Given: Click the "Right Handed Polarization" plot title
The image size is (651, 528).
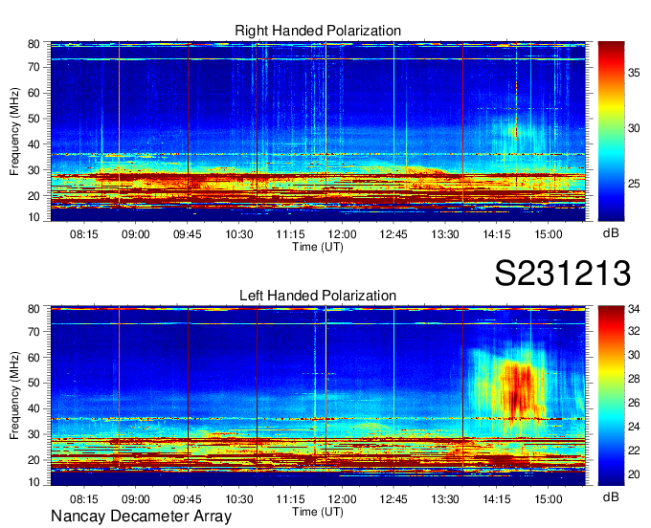Looking at the screenshot, I should (318, 31).
